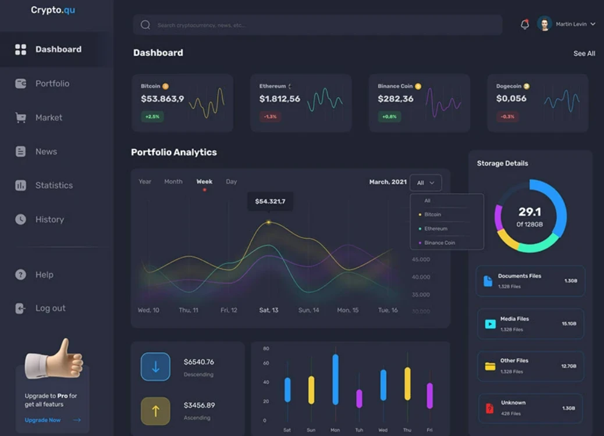Click the Media Files storage card

point(531,324)
